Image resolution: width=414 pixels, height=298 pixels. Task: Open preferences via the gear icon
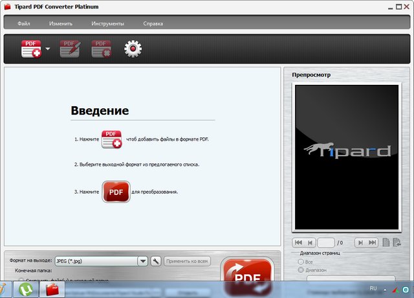(x=133, y=49)
